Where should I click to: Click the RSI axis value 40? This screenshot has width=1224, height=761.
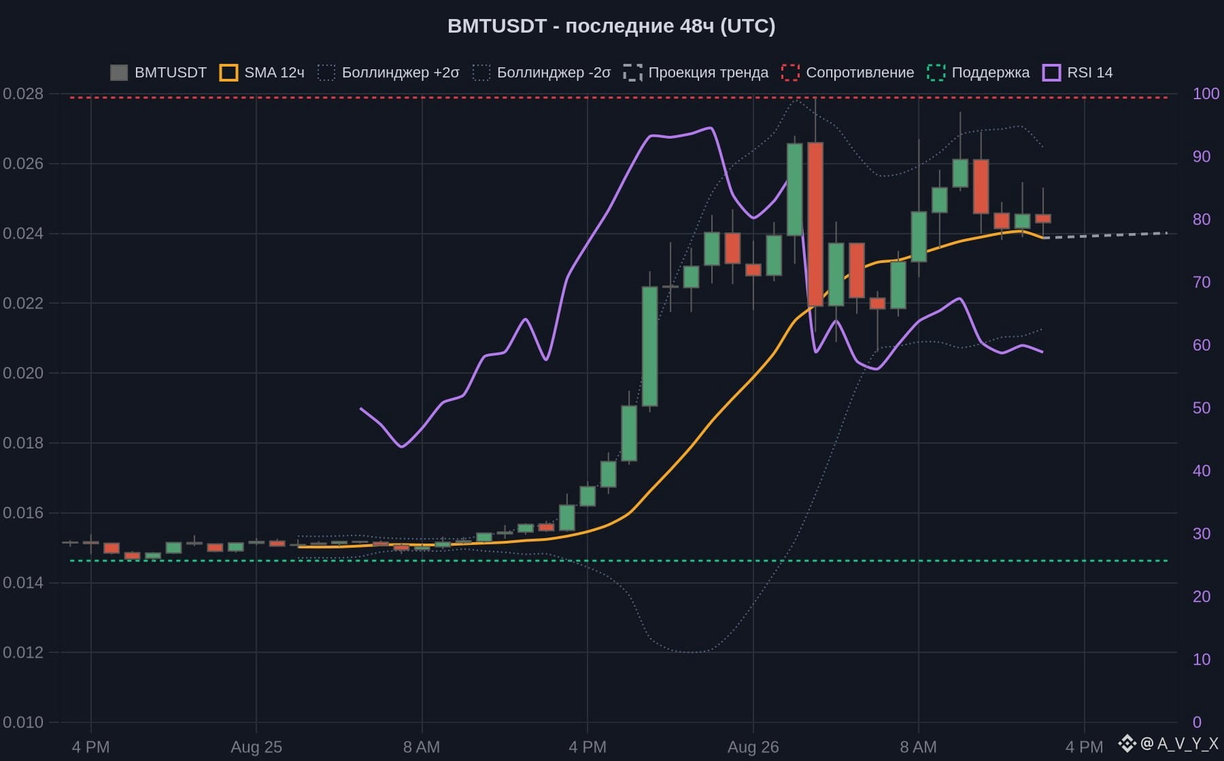(1202, 471)
